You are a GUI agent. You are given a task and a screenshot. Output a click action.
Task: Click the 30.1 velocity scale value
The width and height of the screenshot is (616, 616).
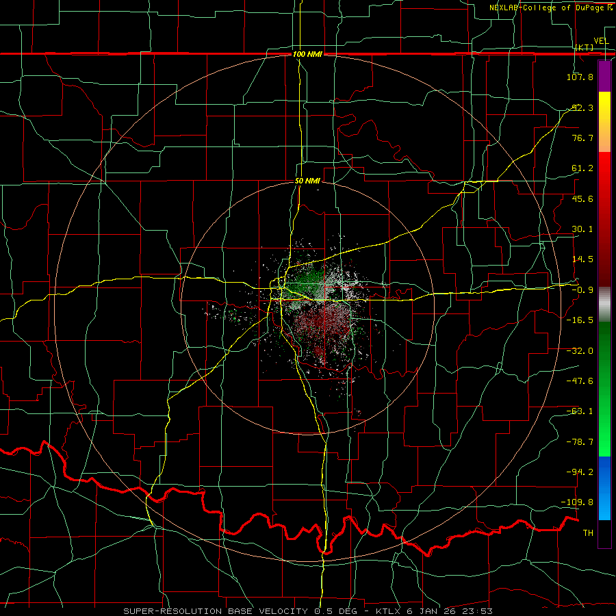tap(582, 229)
